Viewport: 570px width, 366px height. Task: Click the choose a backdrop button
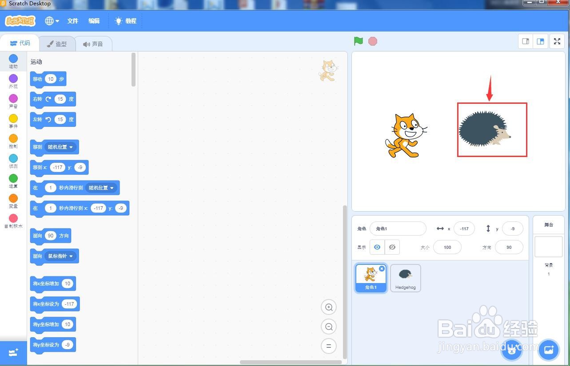pyautogui.click(x=549, y=350)
